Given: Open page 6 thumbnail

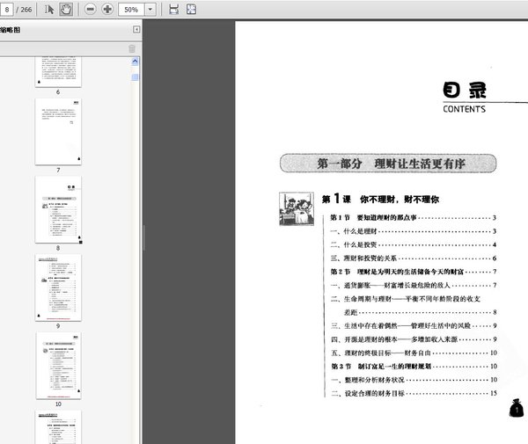Looking at the screenshot, I should [x=58, y=71].
